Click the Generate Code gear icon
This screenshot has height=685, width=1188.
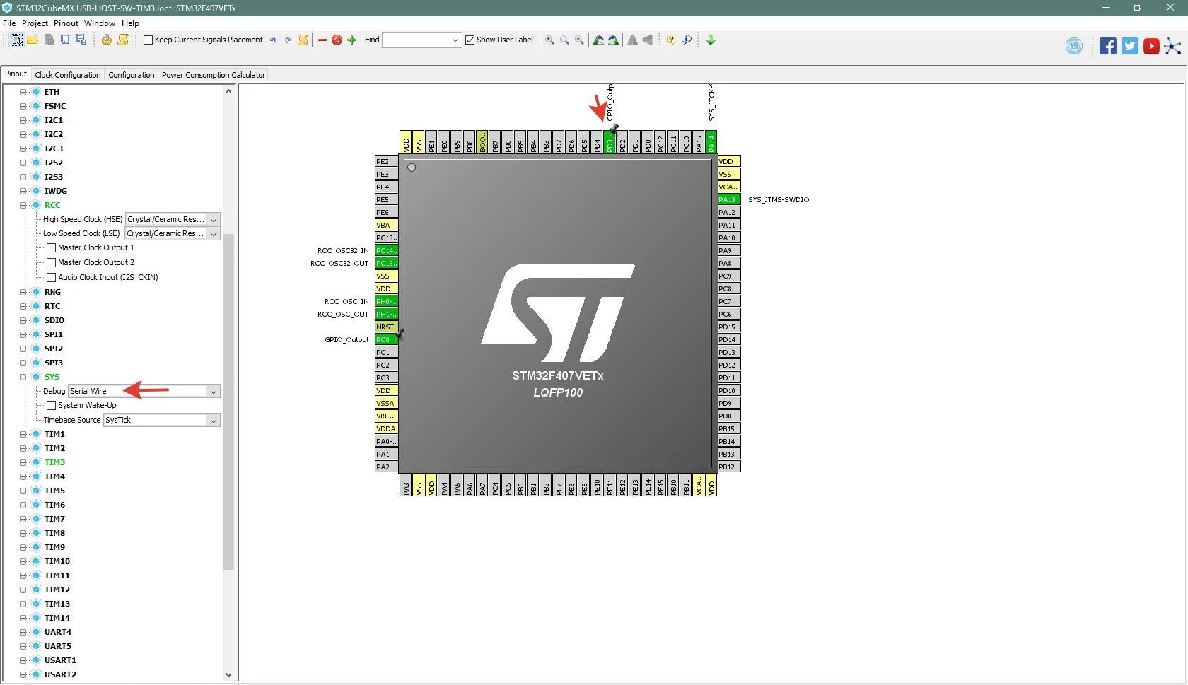click(107, 40)
